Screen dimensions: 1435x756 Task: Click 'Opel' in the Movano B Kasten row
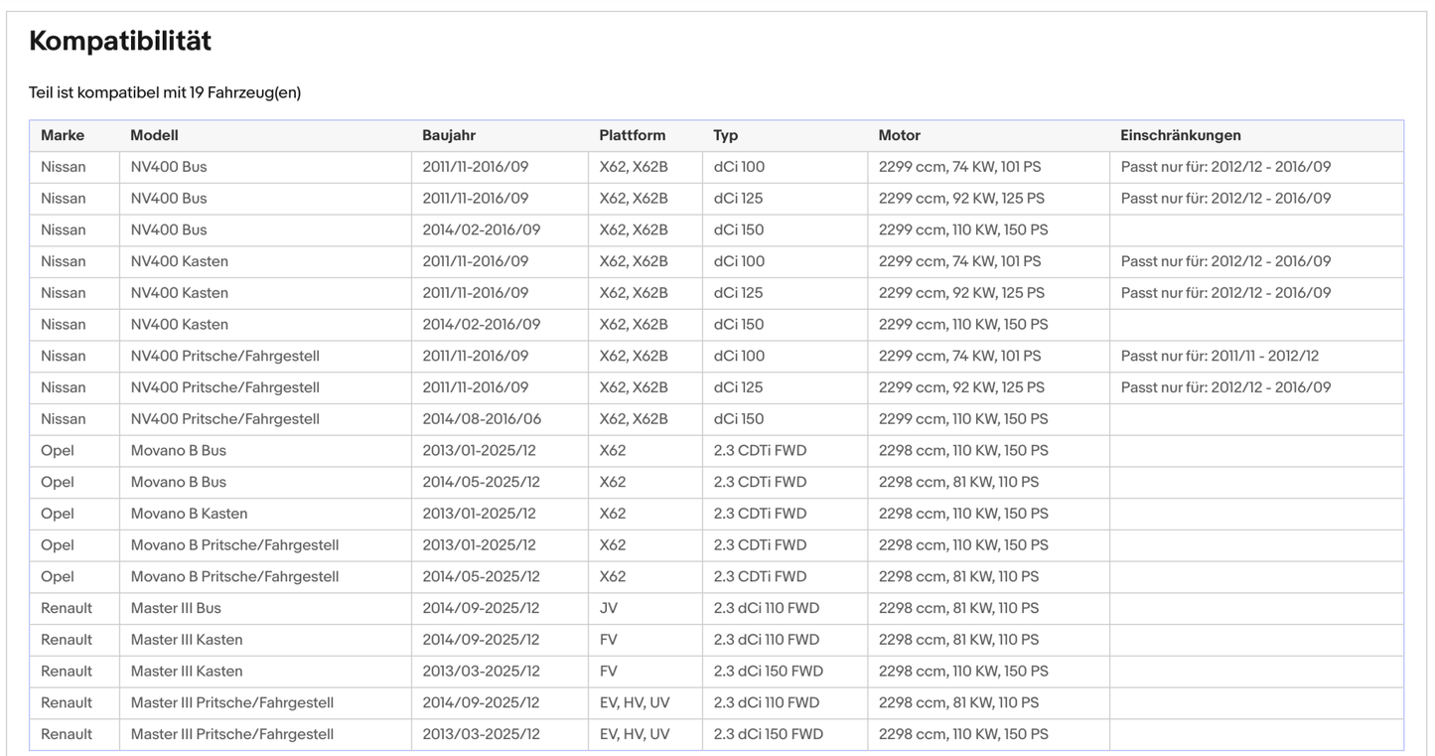[x=58, y=514]
